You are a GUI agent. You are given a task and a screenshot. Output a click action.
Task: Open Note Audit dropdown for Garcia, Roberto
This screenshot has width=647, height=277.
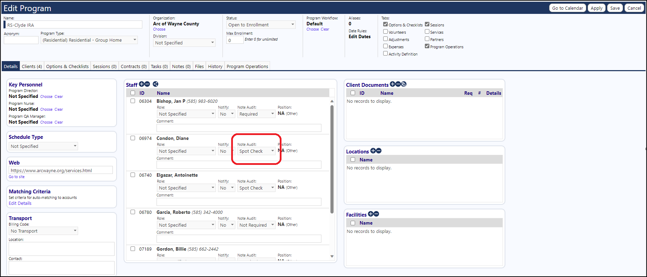coord(257,225)
